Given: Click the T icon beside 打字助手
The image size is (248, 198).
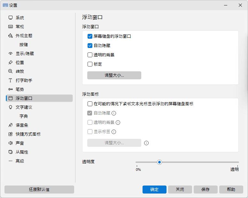Looking at the screenshot, I should [x=11, y=80].
